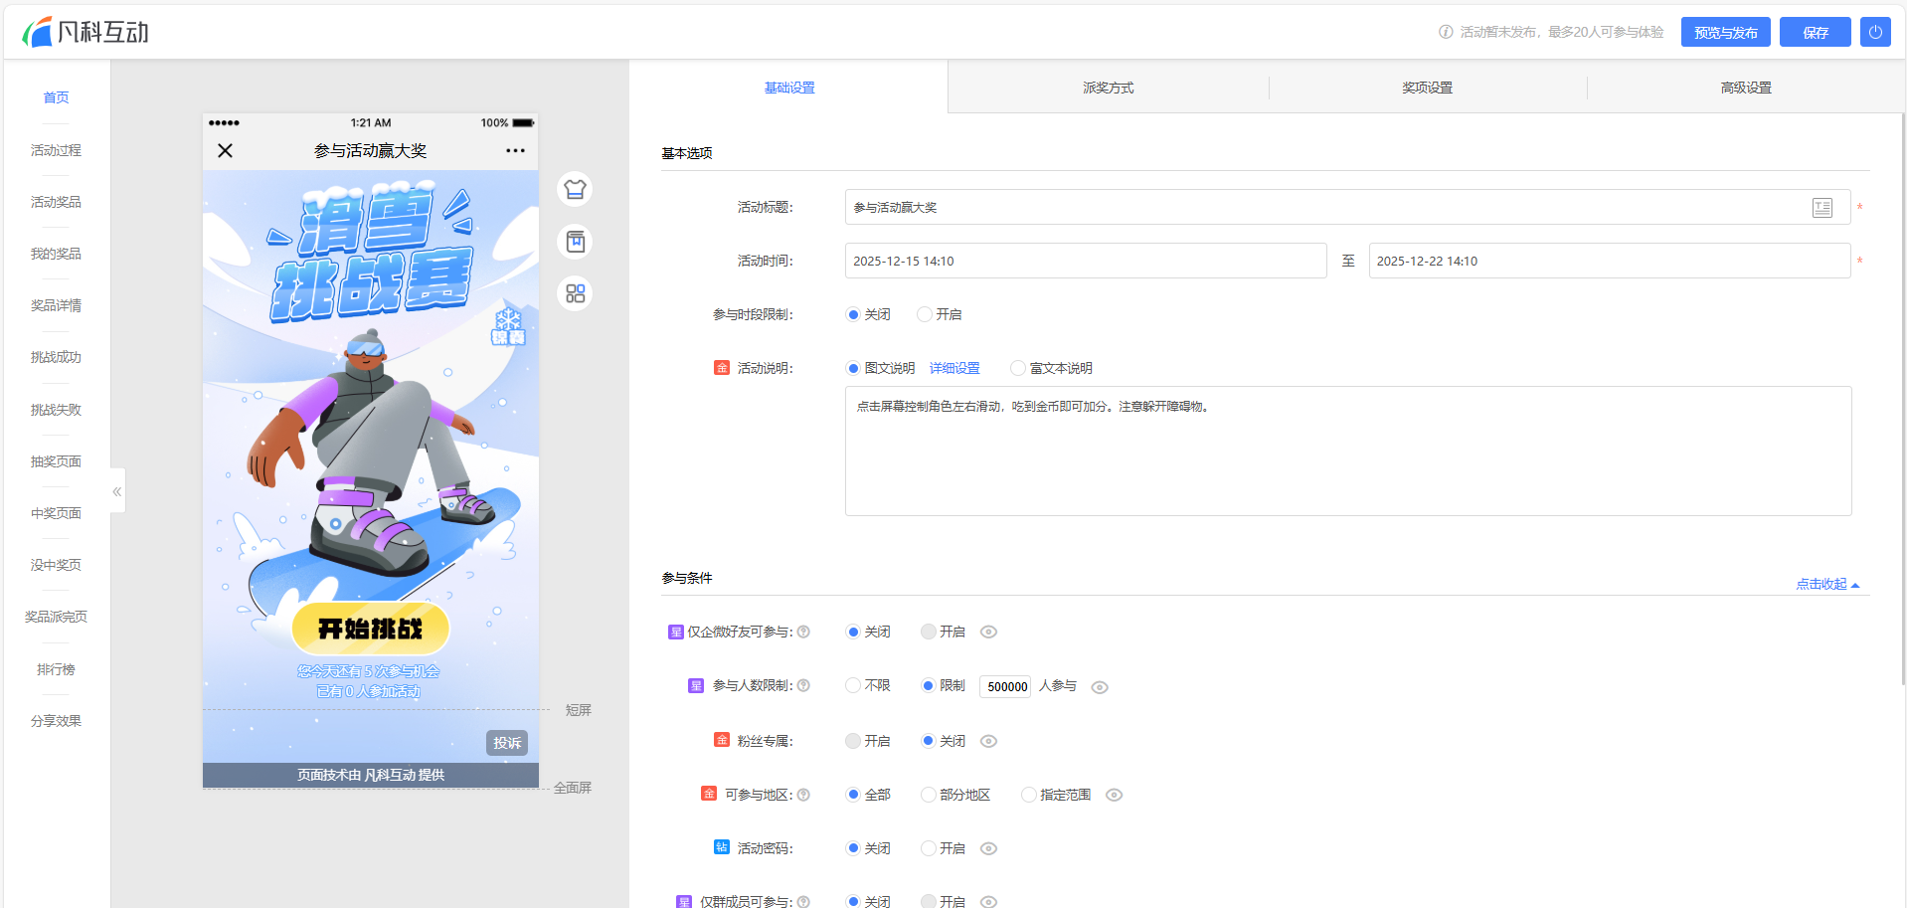Image resolution: width=1907 pixels, height=908 pixels.
Task: Select 开启 for 参与时段限制
Action: tap(926, 314)
